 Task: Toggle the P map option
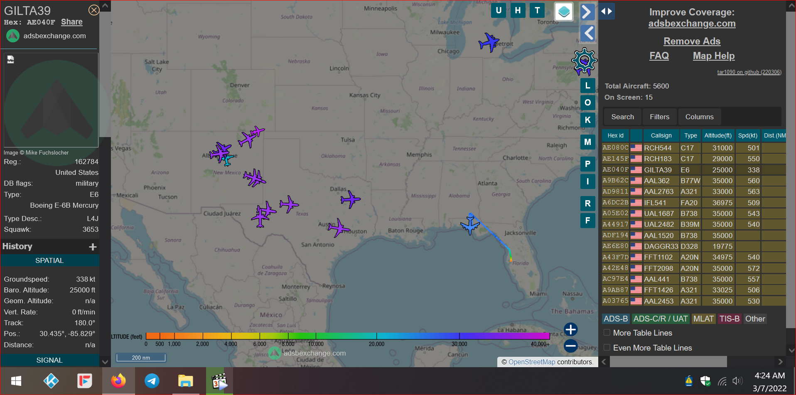click(x=587, y=164)
